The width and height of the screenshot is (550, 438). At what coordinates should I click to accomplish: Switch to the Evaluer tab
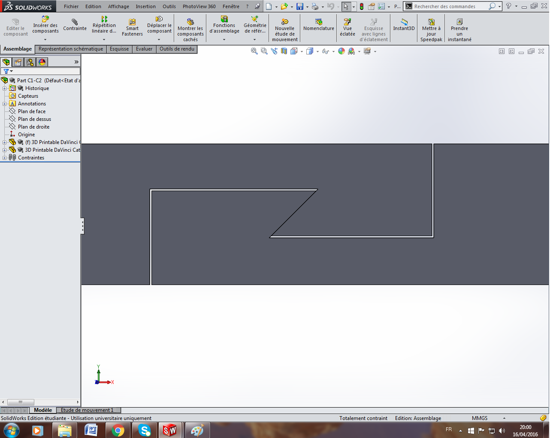(x=144, y=49)
